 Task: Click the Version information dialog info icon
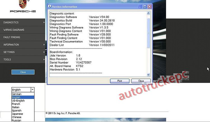(50, 6)
